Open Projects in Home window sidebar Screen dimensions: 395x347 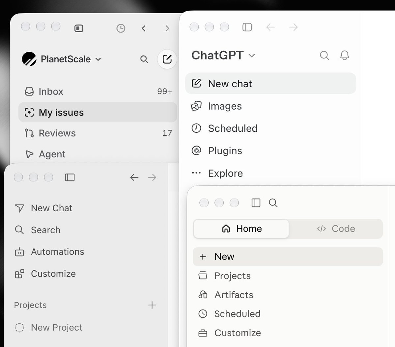pos(288,276)
